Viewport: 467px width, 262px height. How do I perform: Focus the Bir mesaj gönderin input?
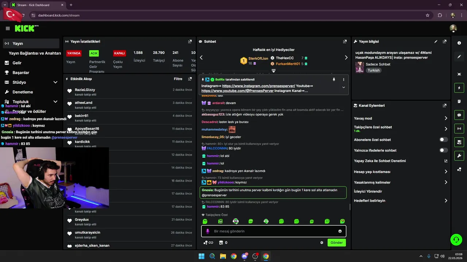point(274,231)
